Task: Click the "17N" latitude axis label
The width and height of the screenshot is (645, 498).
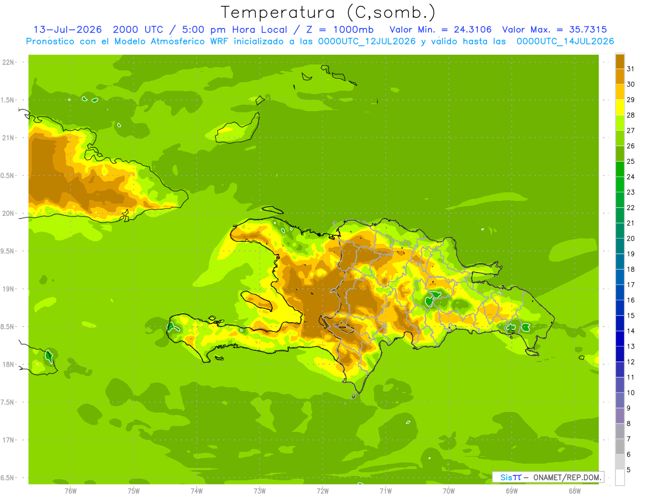Action: click(9, 440)
